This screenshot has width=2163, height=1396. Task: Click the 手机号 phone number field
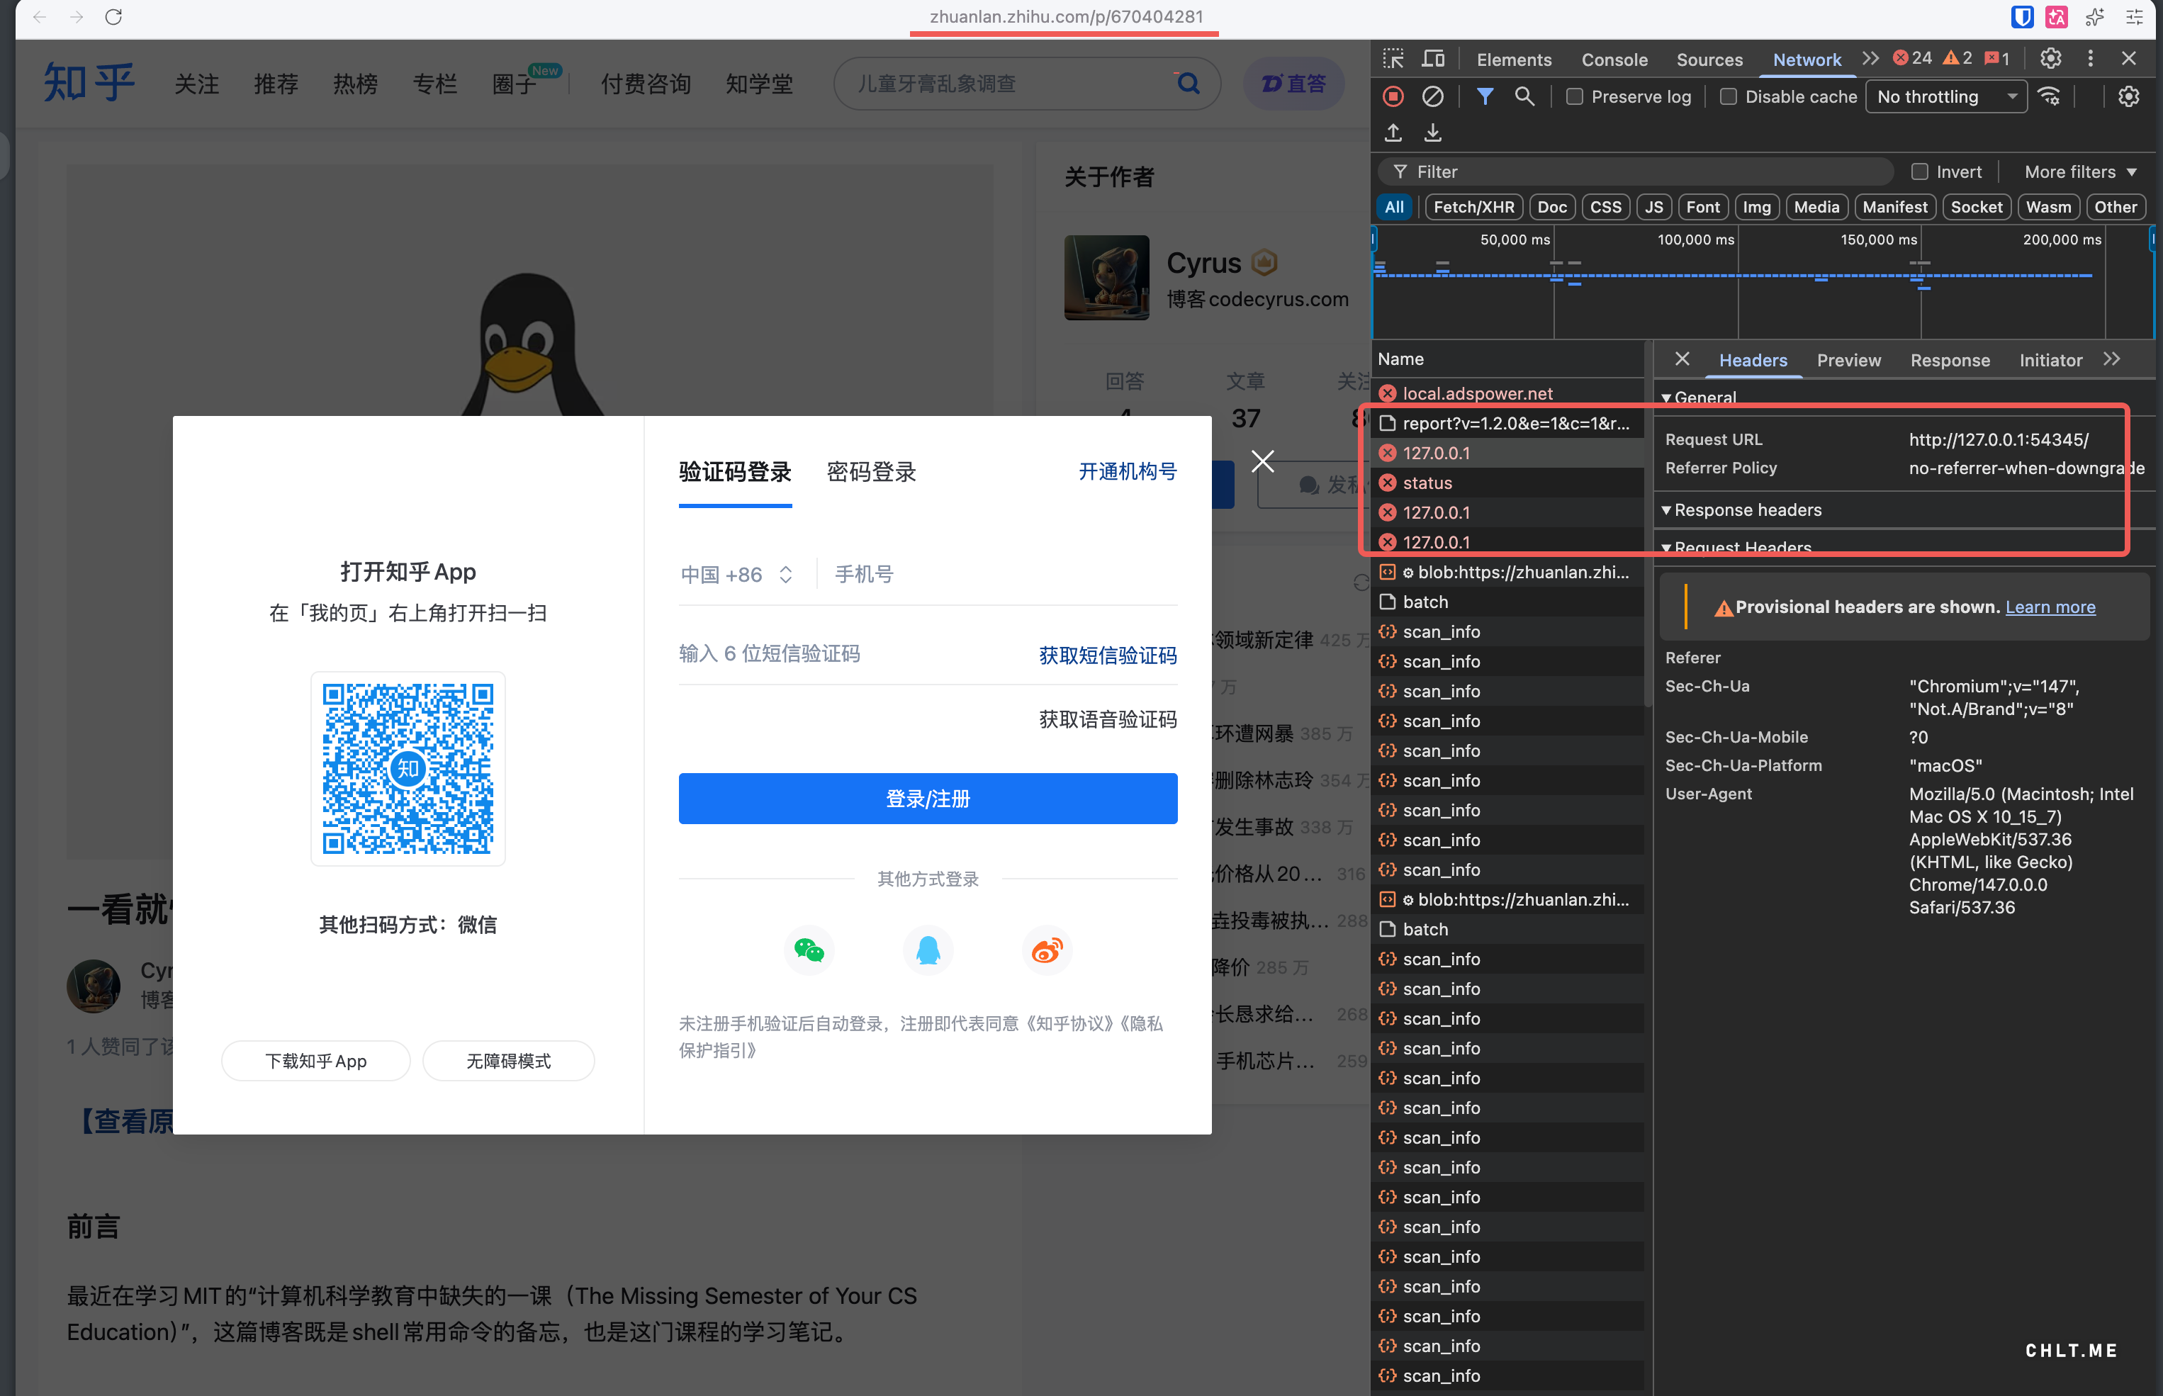tap(1006, 575)
